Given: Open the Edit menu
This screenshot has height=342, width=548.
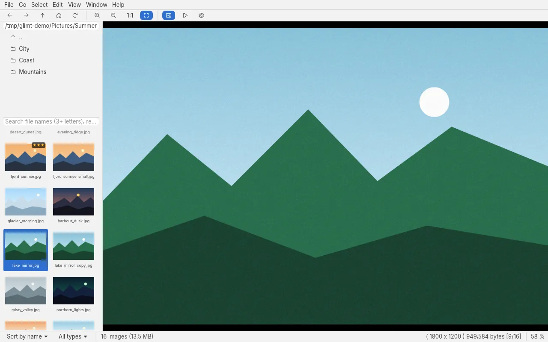Looking at the screenshot, I should (x=57, y=5).
